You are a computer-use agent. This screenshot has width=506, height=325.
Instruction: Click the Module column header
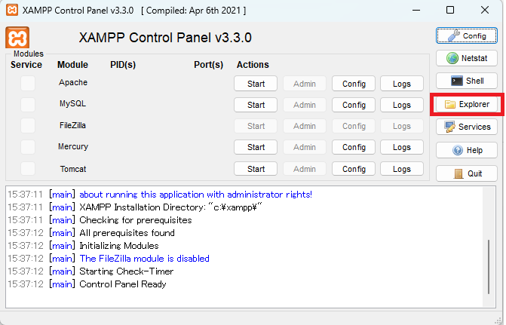[x=72, y=65]
